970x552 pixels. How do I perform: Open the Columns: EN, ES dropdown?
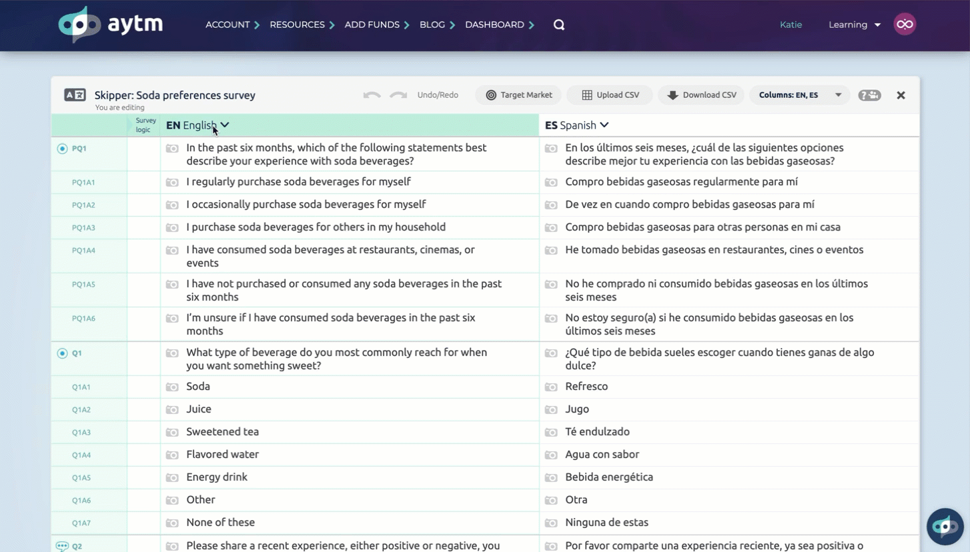tap(799, 95)
